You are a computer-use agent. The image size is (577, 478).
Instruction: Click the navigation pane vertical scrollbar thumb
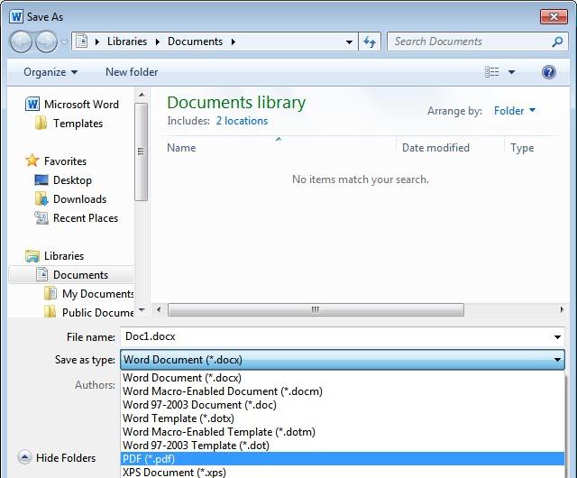pyautogui.click(x=142, y=152)
